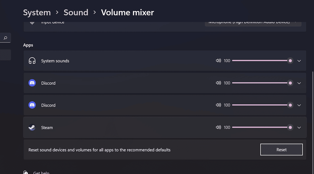Click the System sounds headphones icon
The image size is (314, 174).
(32, 61)
